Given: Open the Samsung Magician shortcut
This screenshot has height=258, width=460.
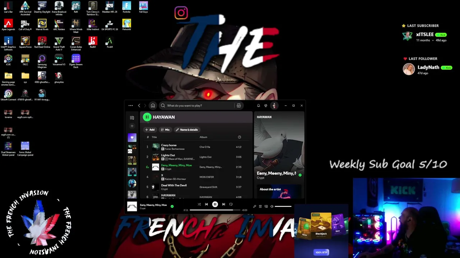Looking at the screenshot, I should click(42, 61).
